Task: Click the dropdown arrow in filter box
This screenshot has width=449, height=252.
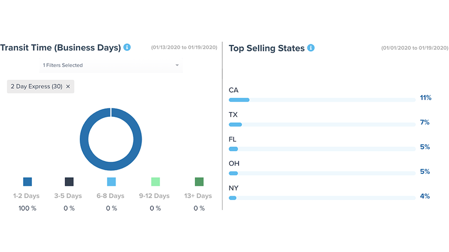Action: click(177, 65)
